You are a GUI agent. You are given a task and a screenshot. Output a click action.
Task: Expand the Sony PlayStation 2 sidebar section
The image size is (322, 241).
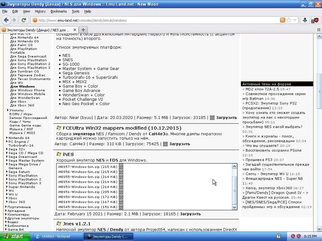(7, 179)
